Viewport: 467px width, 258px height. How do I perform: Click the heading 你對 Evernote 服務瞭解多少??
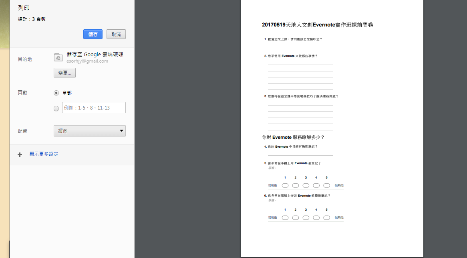(293, 138)
